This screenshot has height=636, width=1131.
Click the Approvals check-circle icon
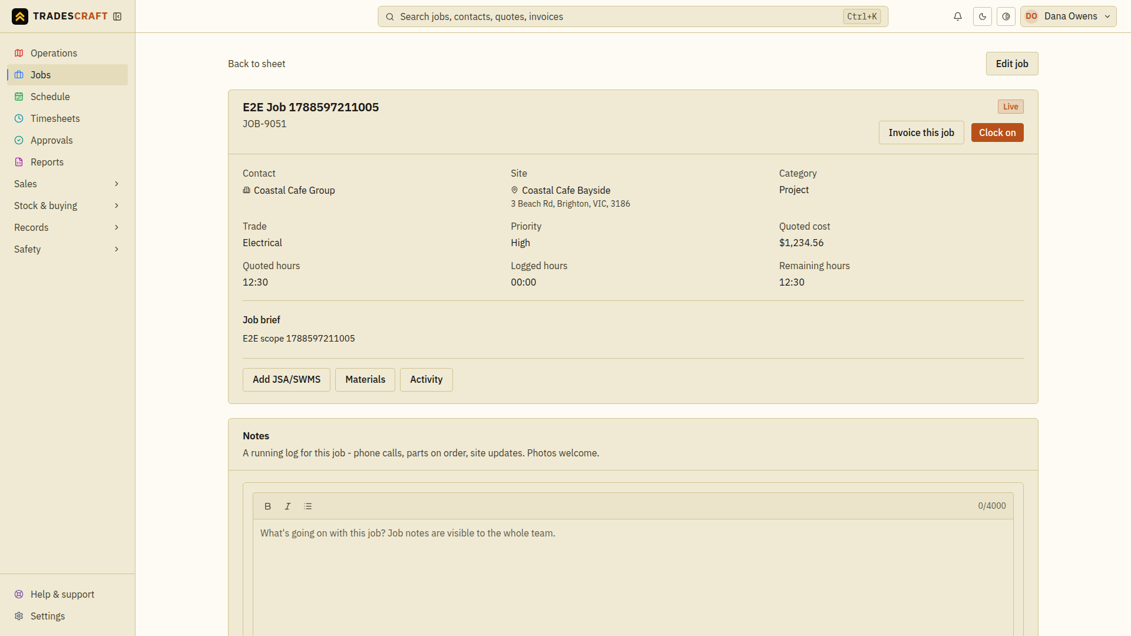tap(19, 140)
